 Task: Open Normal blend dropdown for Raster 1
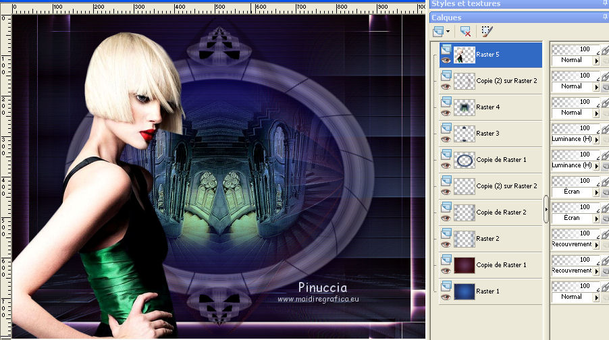597,297
